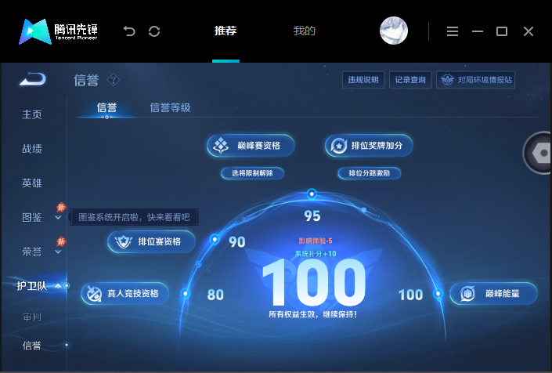Click the 100 node on score arc

click(438, 293)
